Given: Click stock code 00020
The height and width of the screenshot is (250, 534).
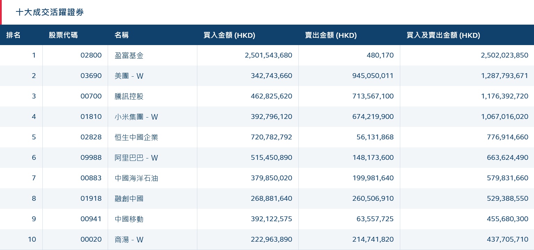Looking at the screenshot, I should pos(91,240).
